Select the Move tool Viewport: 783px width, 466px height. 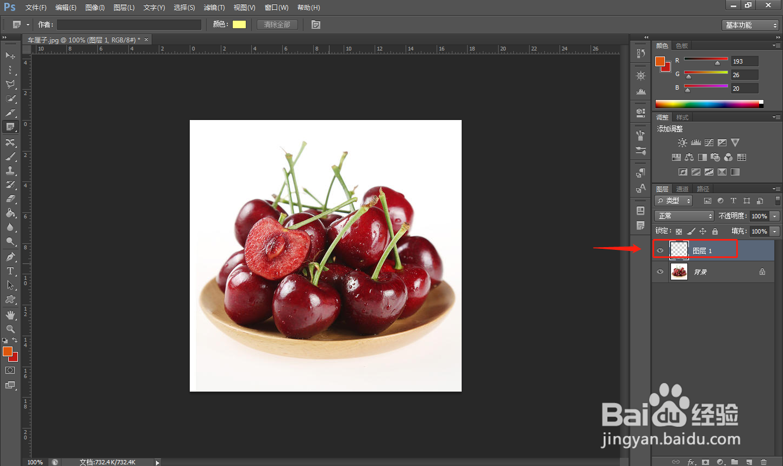10,55
